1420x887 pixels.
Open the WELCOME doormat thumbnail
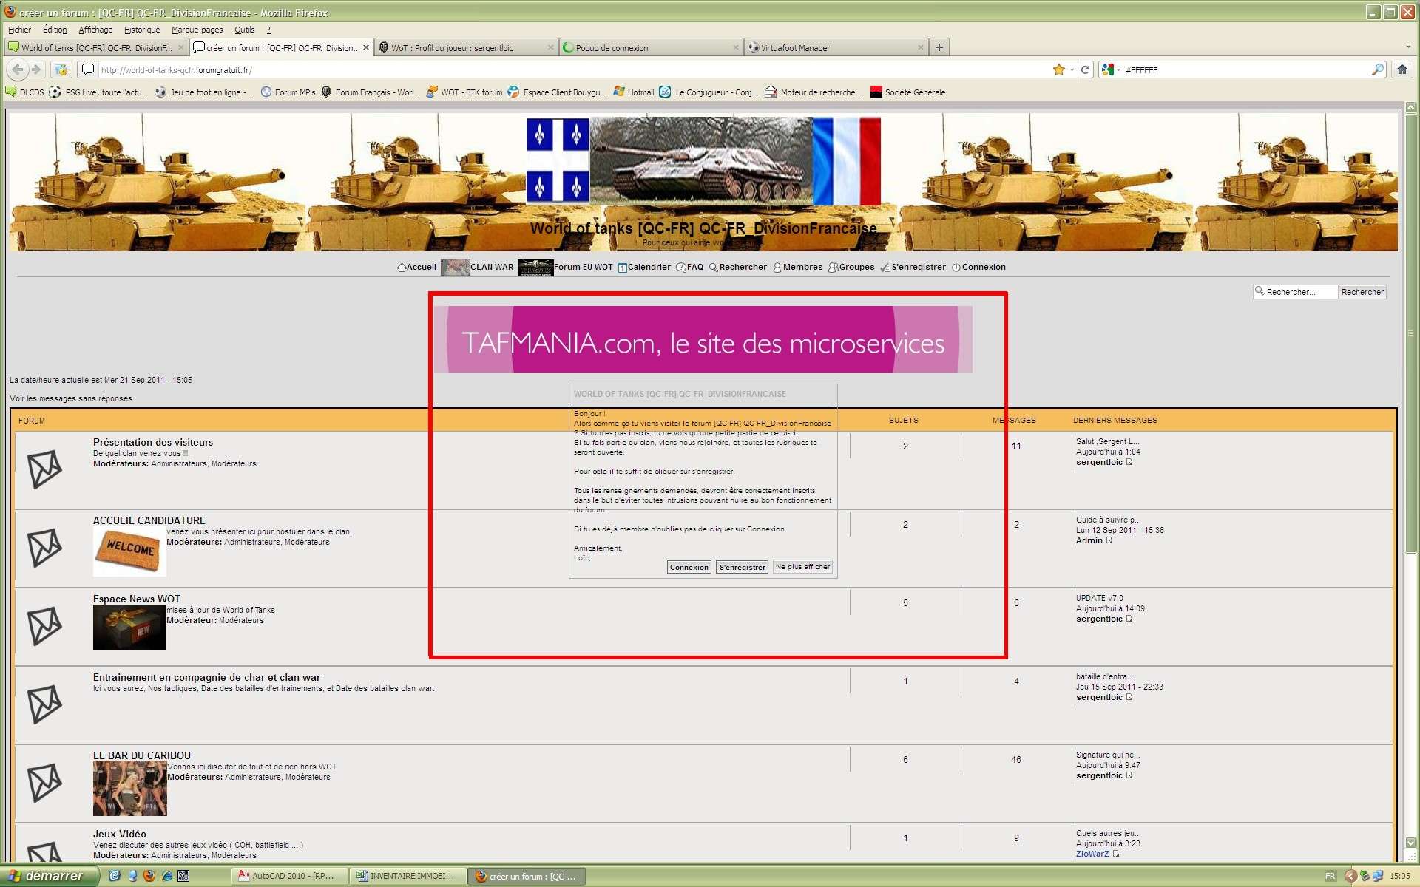[129, 551]
